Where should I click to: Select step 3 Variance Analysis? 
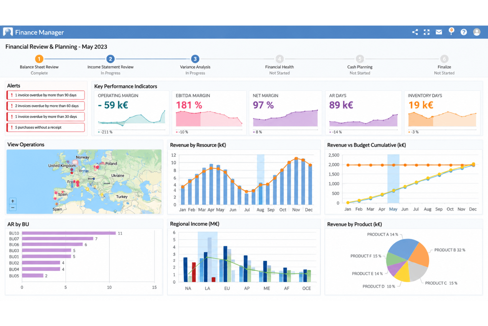coord(195,59)
